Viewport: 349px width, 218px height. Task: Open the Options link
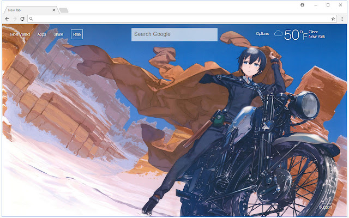coord(262,34)
